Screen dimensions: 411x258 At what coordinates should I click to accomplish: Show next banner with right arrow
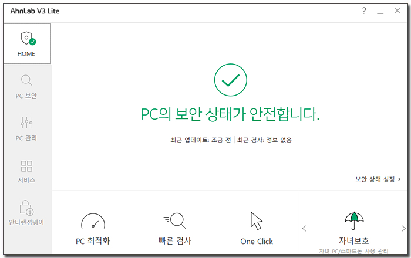tap(403, 229)
